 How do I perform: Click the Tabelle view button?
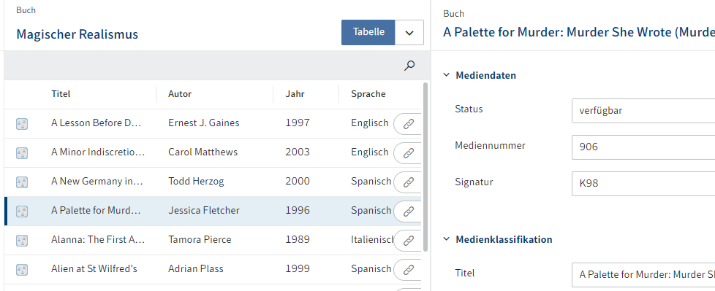pos(368,32)
